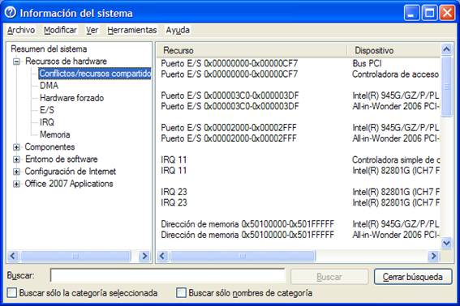The image size is (460, 306).
Task: Open the Archivo menu
Action: pyautogui.click(x=21, y=30)
